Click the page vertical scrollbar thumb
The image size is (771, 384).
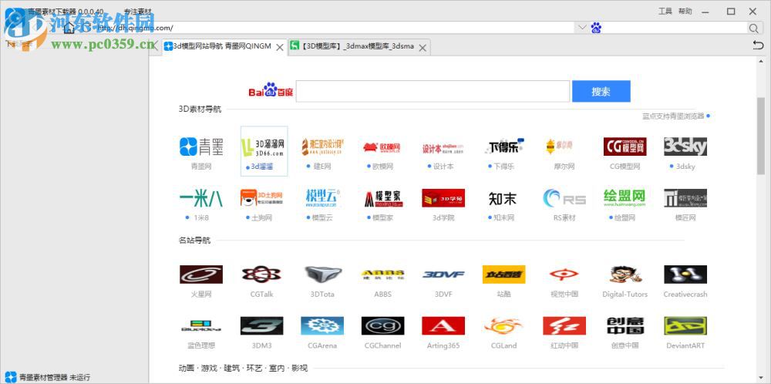761,136
